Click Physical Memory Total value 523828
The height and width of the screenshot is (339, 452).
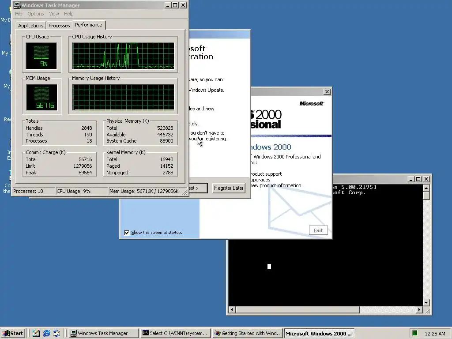click(165, 128)
